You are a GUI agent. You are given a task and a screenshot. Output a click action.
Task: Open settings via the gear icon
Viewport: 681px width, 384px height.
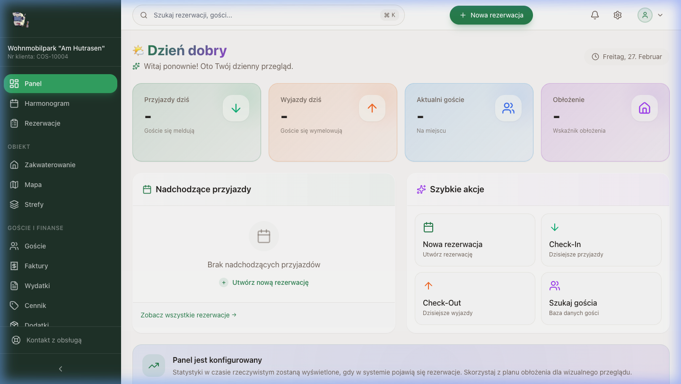tap(618, 15)
